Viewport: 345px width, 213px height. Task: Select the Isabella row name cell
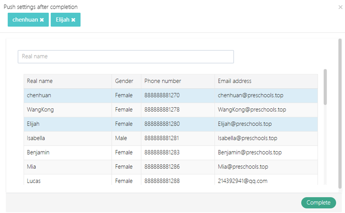click(x=68, y=138)
